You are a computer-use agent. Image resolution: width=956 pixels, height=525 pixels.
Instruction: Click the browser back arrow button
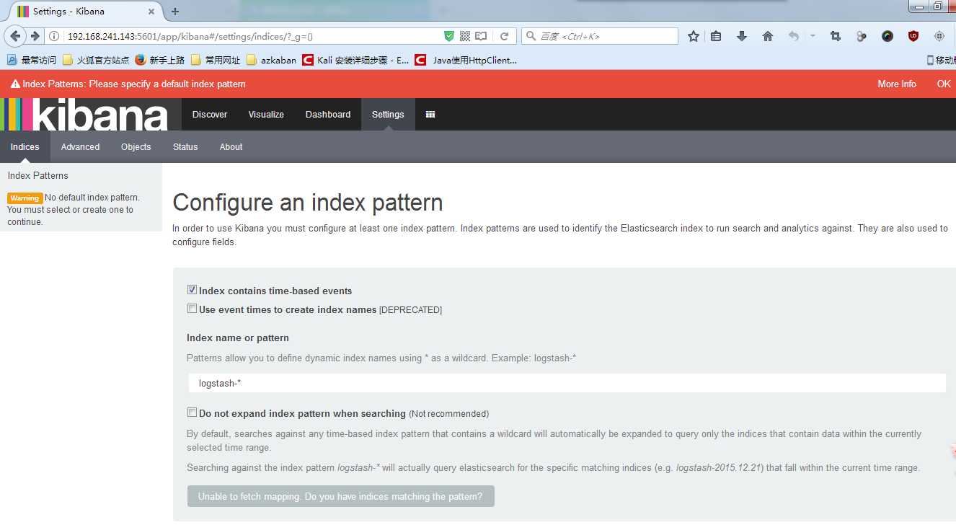16,36
